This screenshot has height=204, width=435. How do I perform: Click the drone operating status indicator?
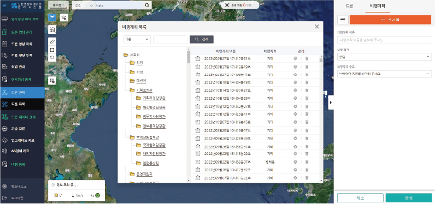coord(240,5)
